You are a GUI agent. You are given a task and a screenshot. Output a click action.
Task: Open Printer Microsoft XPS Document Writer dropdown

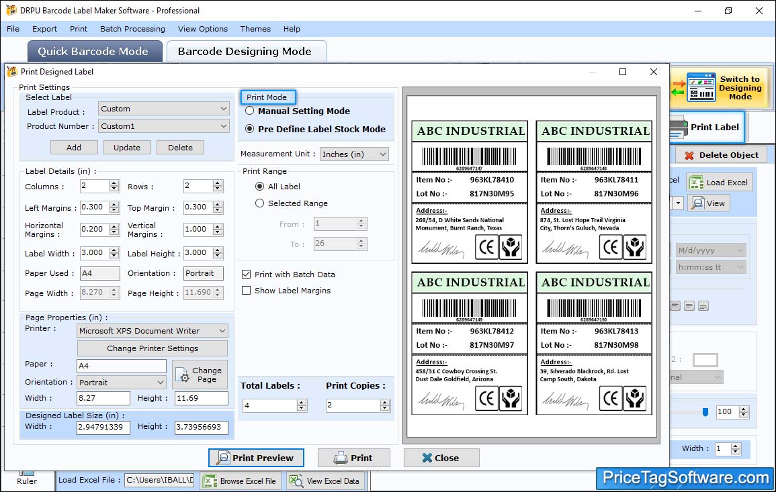pyautogui.click(x=153, y=331)
